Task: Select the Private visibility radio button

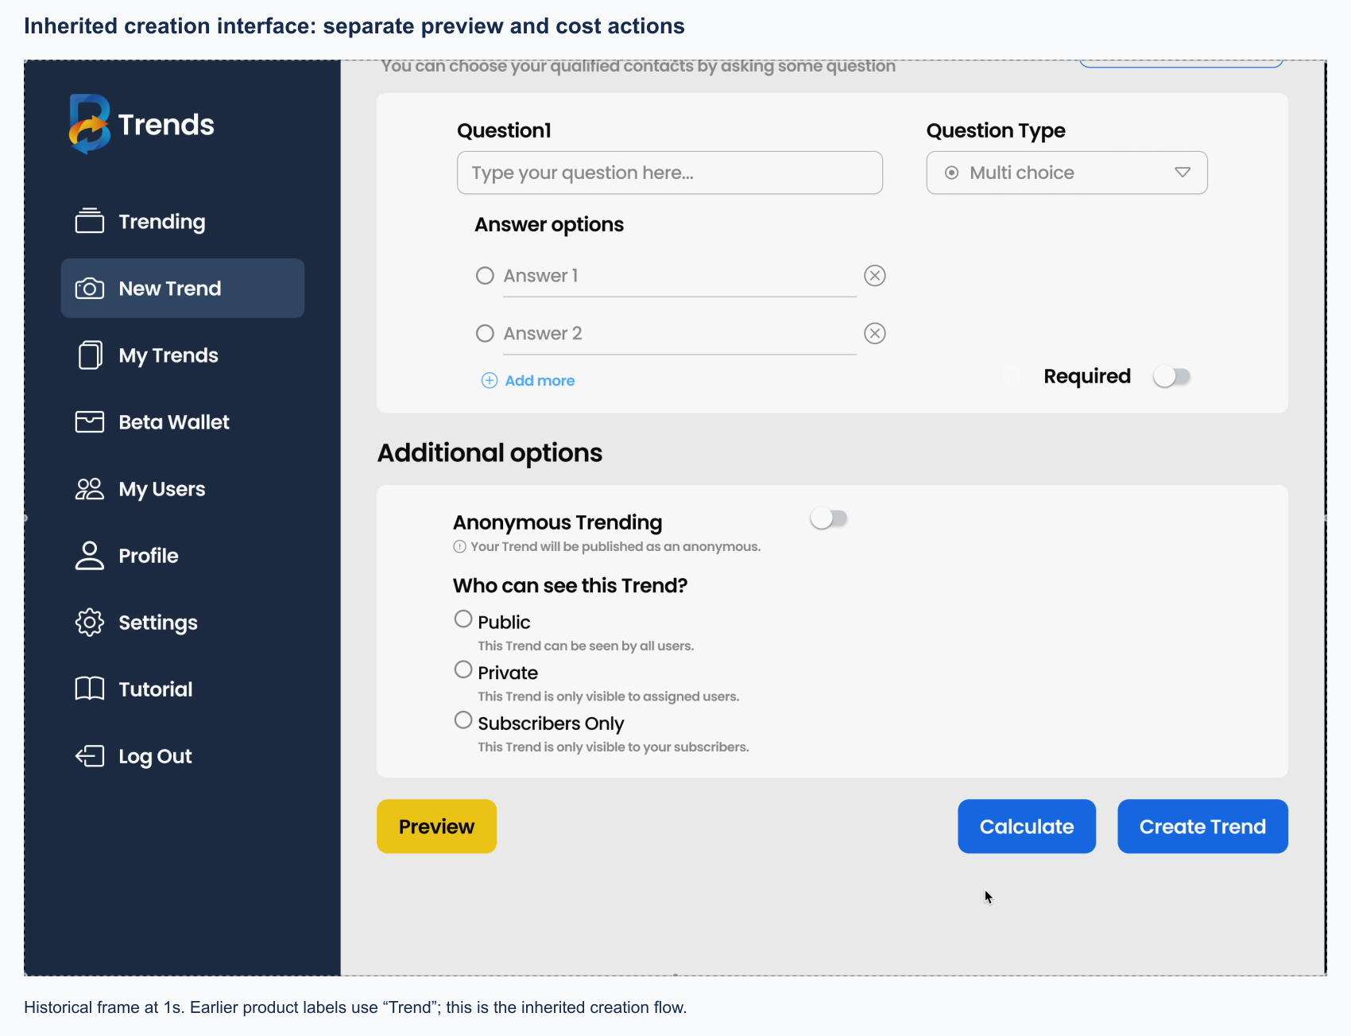Action: click(x=463, y=669)
